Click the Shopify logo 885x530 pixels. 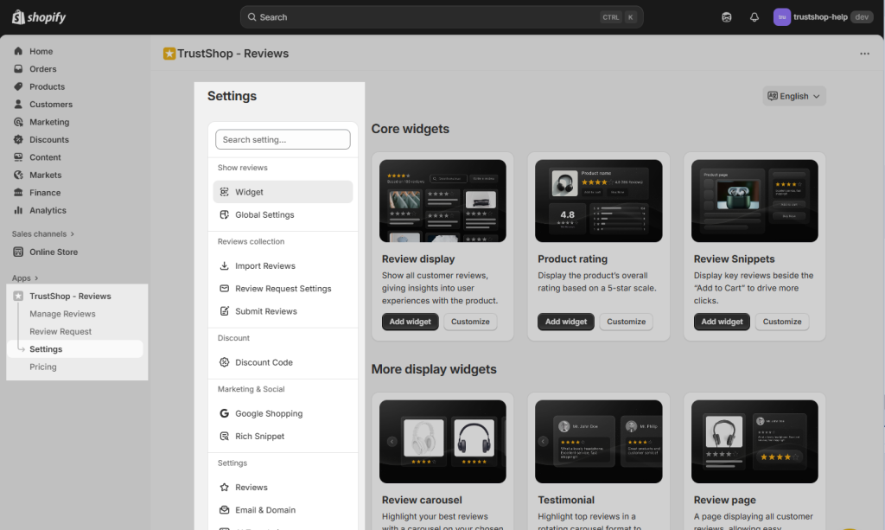click(x=39, y=17)
